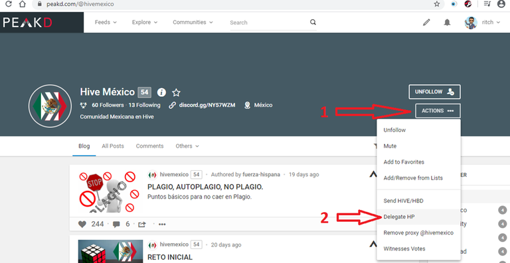Go to browser home page icon
This screenshot has width=510, height=263.
tap(22, 4)
